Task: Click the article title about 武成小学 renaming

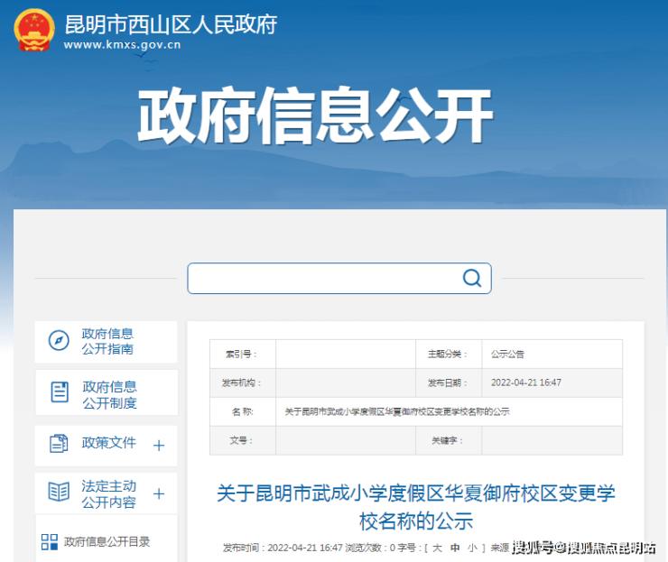Action: point(415,507)
